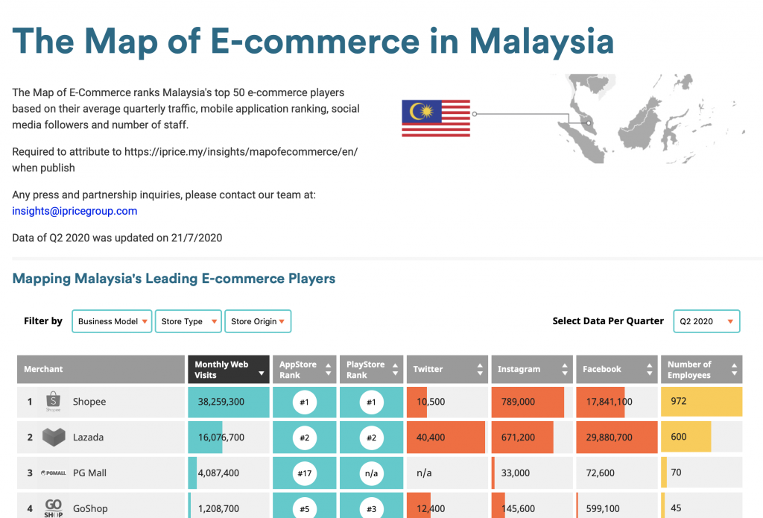Sort by Instagram column
763x518 pixels.
[x=532, y=370]
